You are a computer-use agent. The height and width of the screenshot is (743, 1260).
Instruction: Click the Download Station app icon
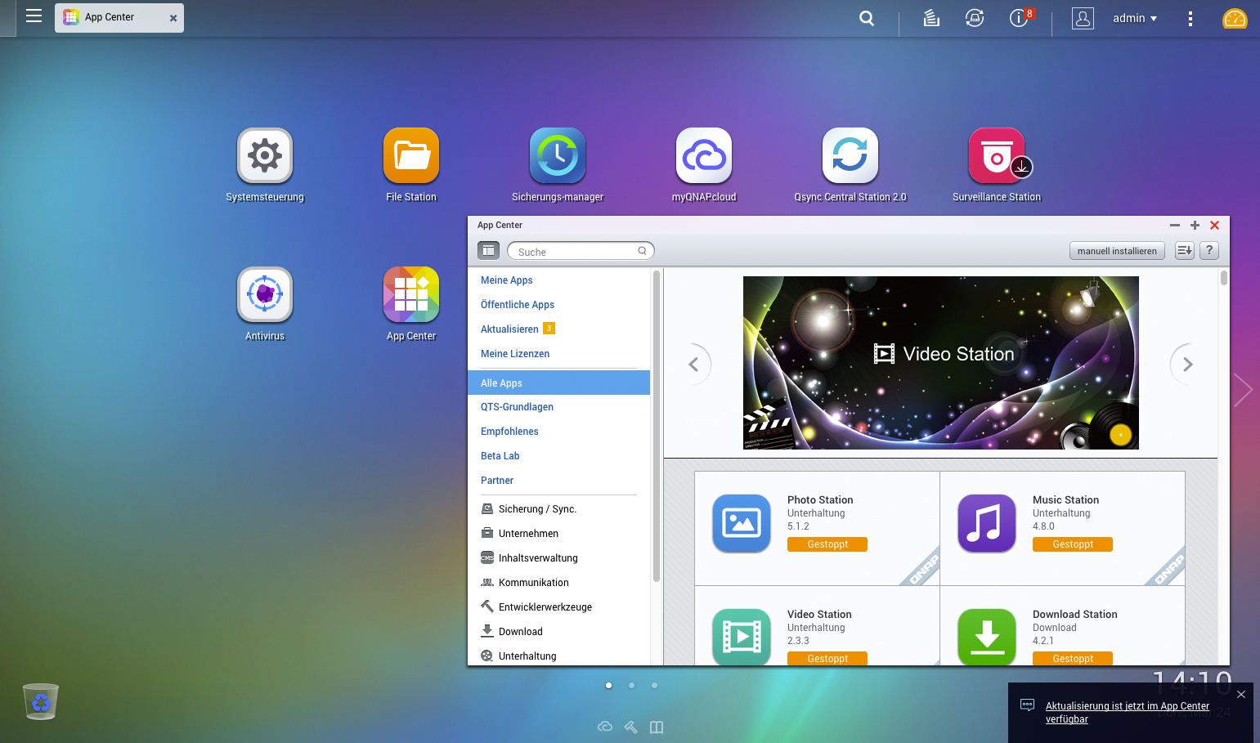coord(987,637)
